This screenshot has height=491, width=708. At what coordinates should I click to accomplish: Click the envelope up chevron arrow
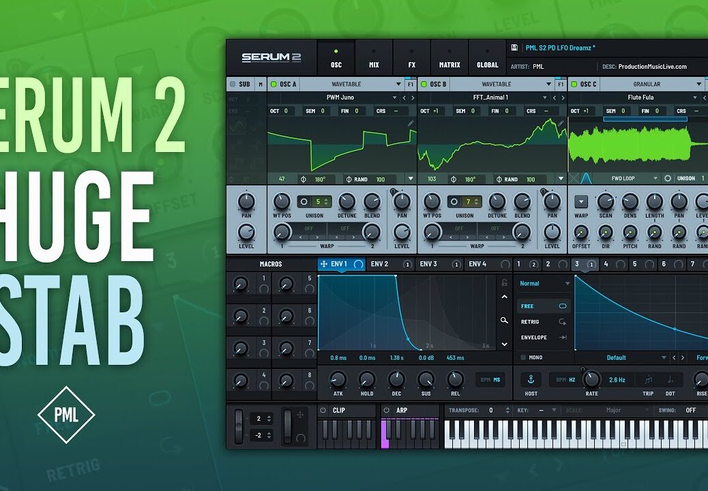(504, 297)
